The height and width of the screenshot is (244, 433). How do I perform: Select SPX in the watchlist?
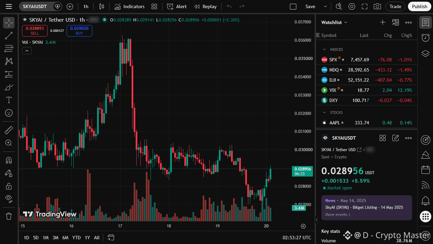pyautogui.click(x=367, y=60)
